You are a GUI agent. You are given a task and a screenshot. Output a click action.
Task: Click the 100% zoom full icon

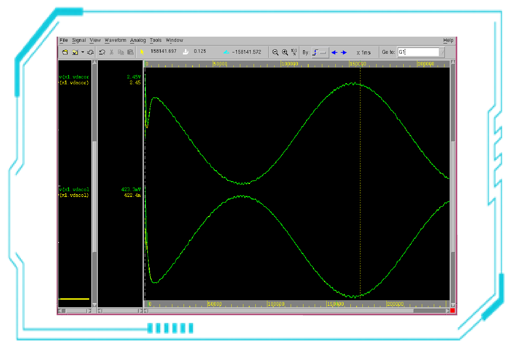[294, 52]
